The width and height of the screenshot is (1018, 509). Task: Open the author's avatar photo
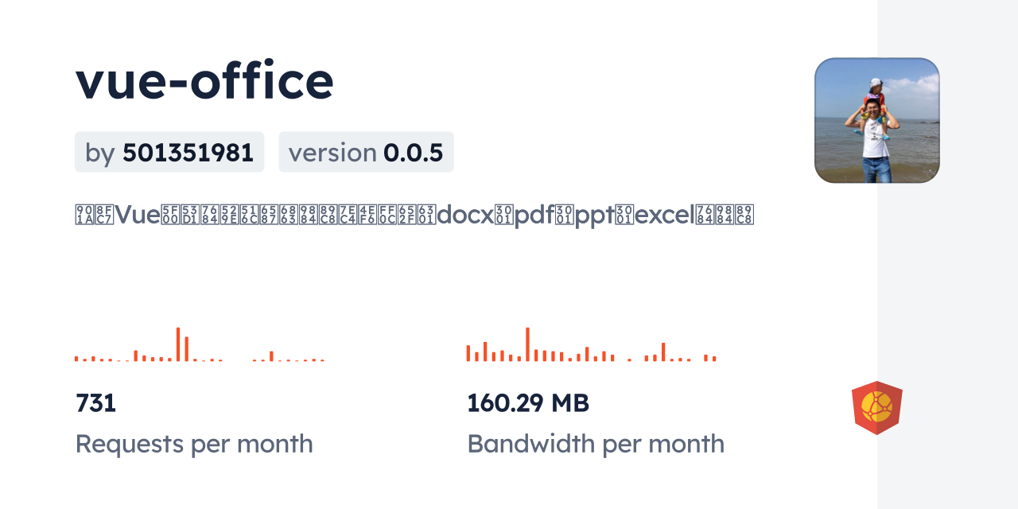[876, 121]
